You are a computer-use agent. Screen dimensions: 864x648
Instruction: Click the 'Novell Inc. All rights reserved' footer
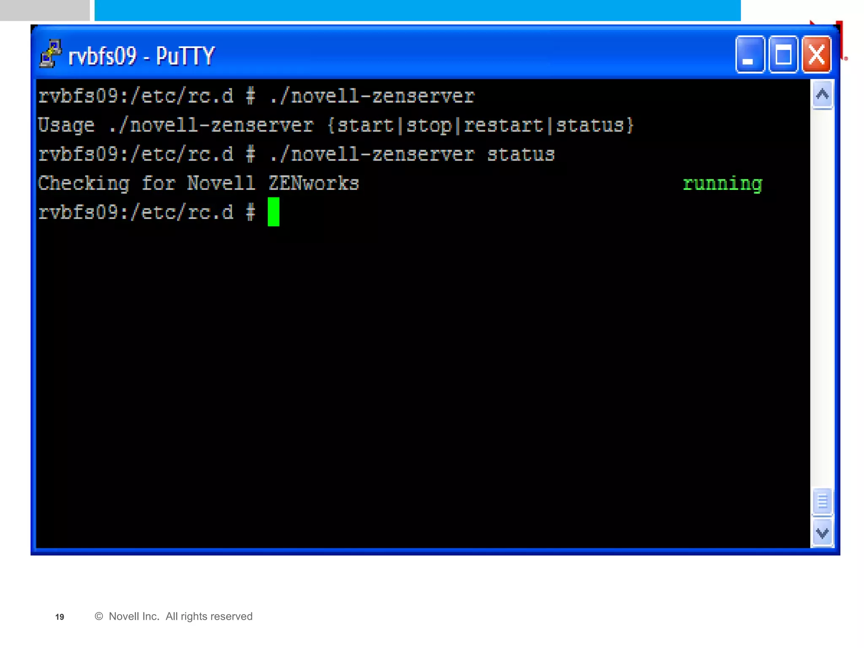(174, 616)
